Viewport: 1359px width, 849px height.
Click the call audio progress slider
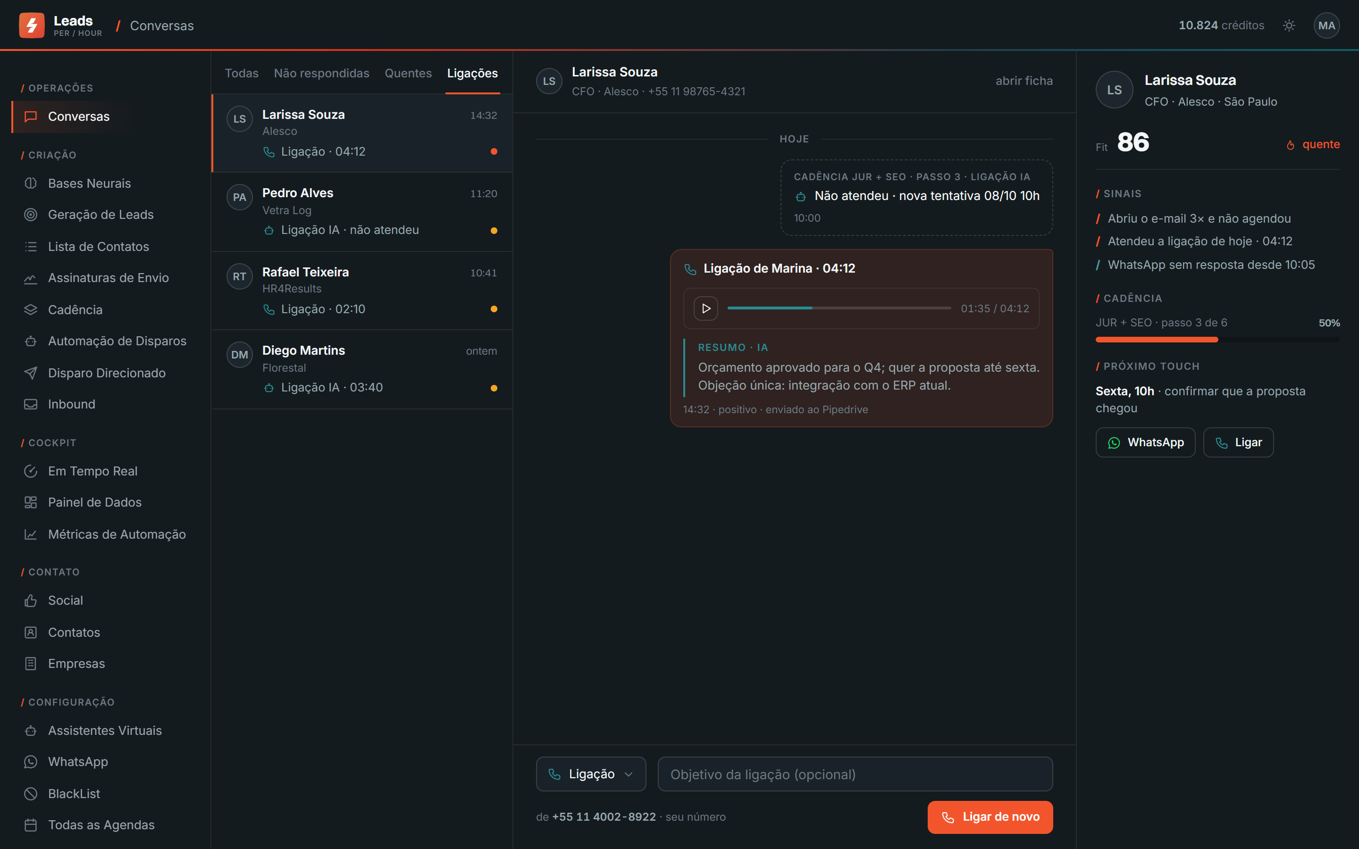pyautogui.click(x=839, y=308)
